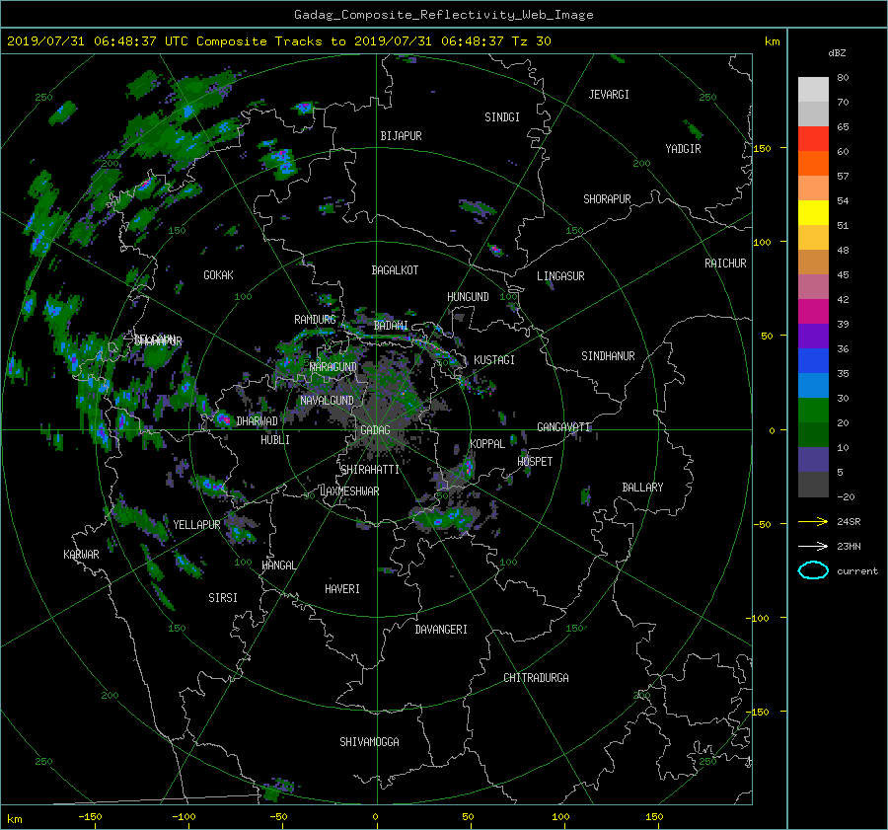Click the YADGIR label
The height and width of the screenshot is (830, 888).
pos(684,149)
